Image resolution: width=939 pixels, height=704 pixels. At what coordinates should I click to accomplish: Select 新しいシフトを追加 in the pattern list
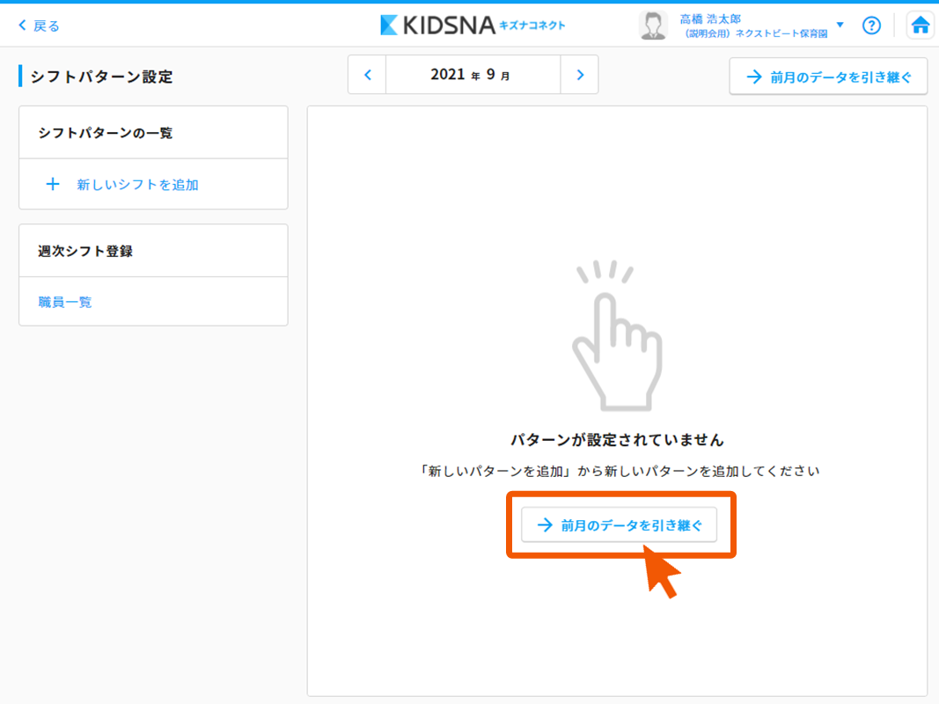tap(137, 185)
